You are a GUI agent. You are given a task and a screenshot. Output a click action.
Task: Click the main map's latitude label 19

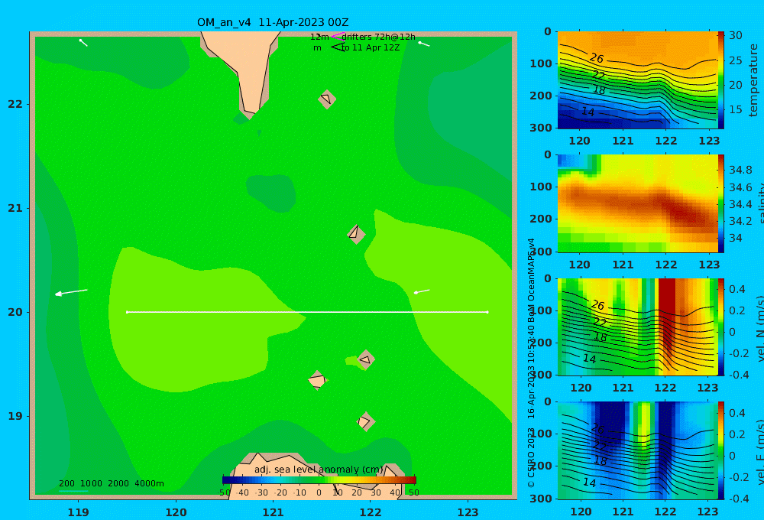[15, 416]
